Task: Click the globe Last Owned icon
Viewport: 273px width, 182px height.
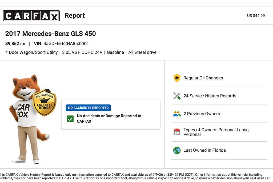Action: click(177, 150)
